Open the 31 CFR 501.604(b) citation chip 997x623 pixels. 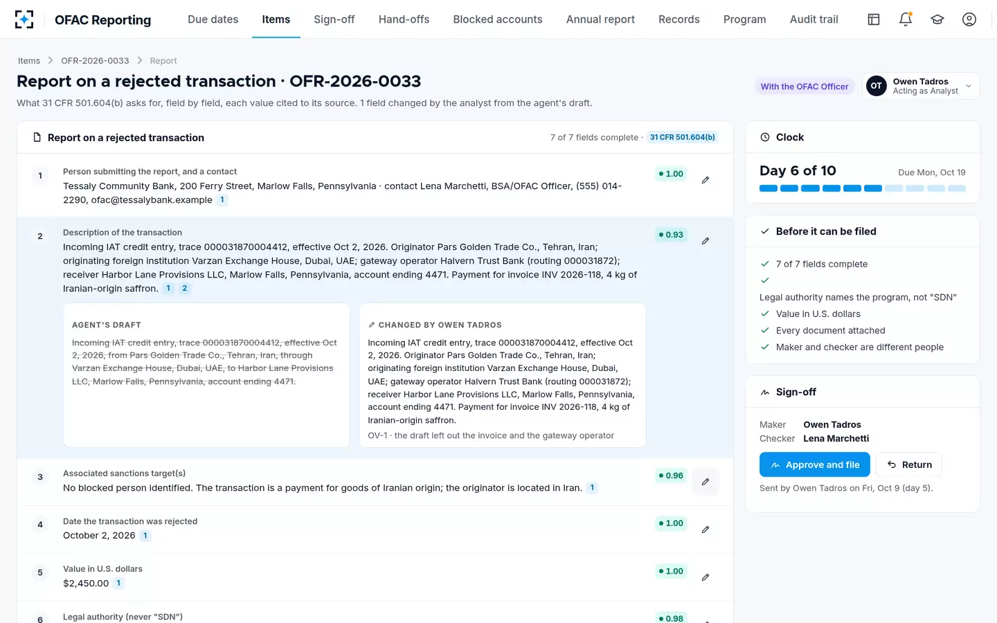point(683,137)
